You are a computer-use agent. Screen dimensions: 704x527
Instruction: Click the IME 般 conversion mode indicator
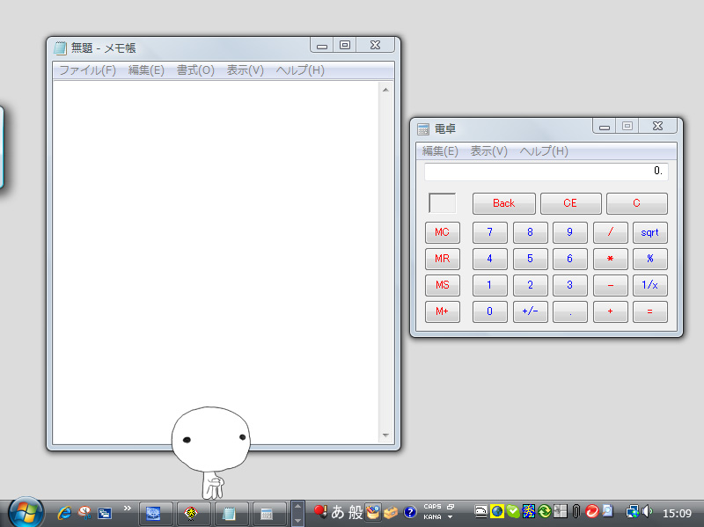(356, 512)
